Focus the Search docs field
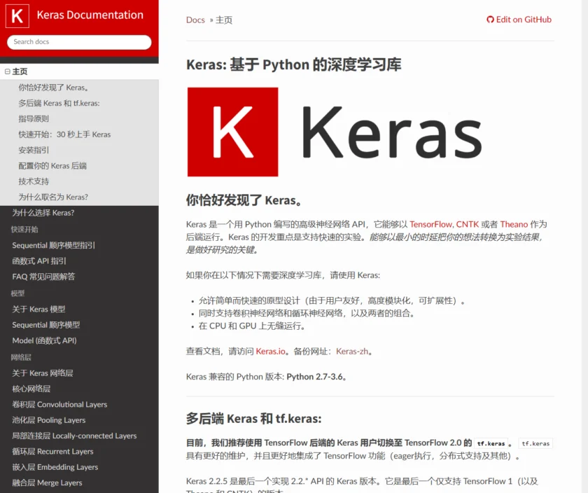This screenshot has height=493, width=588. click(x=79, y=41)
